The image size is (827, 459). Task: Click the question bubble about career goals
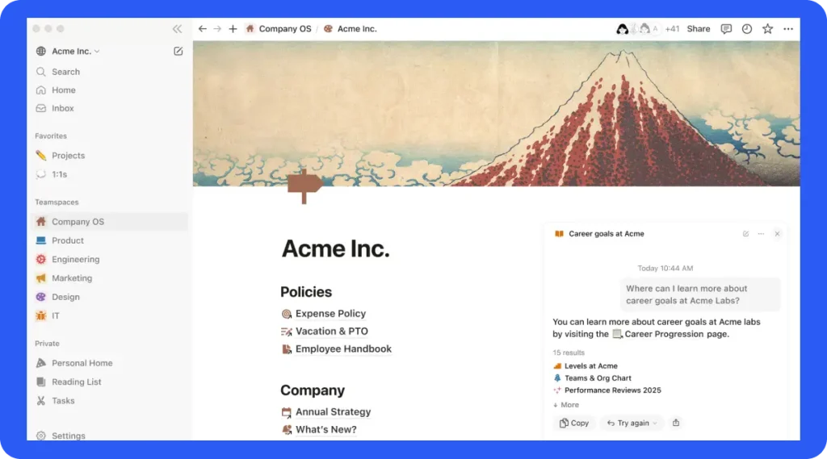coord(699,294)
